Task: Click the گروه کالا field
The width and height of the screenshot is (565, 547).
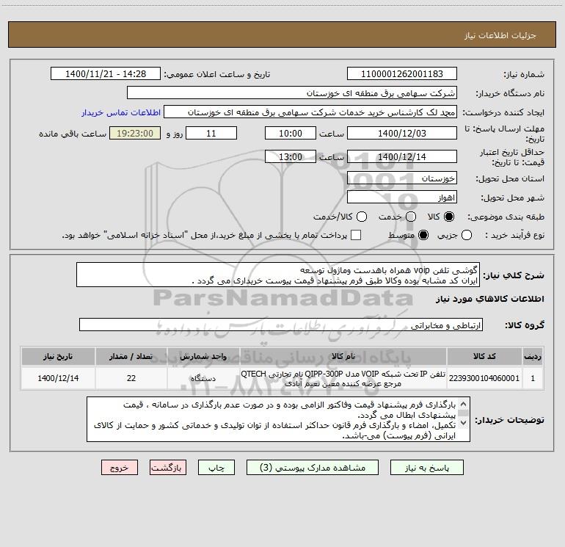Action: (281, 325)
